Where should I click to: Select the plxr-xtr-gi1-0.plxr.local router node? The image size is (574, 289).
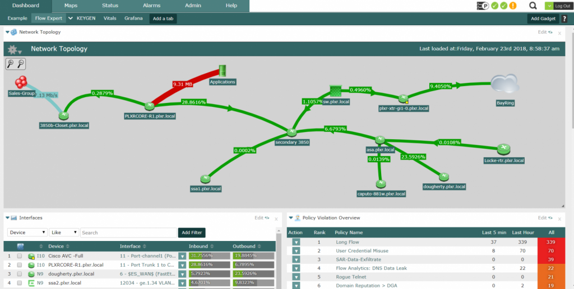click(x=404, y=98)
